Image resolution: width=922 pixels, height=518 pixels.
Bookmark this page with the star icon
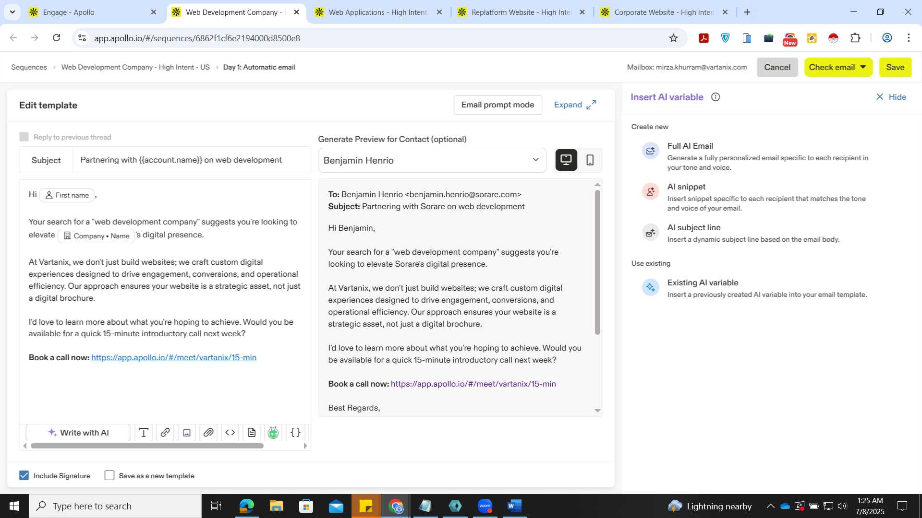673,38
